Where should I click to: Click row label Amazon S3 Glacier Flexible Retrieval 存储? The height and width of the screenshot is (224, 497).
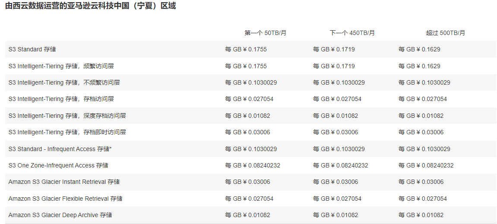pos(65,199)
